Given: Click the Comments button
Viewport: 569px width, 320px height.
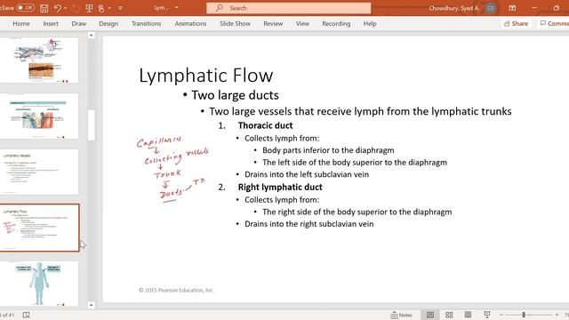Looking at the screenshot, I should 554,24.
